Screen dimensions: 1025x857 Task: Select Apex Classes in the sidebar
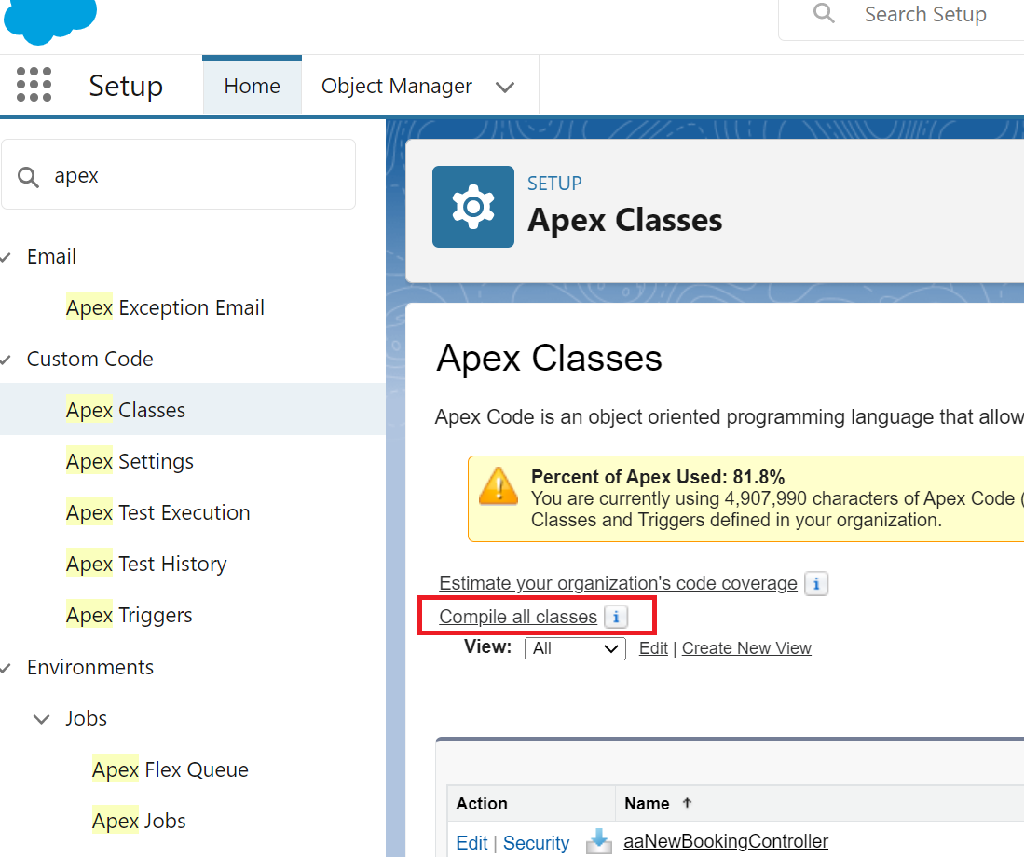(126, 410)
